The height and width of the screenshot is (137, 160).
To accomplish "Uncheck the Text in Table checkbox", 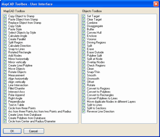I will pos(5,105).
